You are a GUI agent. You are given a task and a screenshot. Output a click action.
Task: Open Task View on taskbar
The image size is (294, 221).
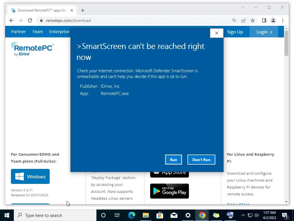[x=117, y=215]
